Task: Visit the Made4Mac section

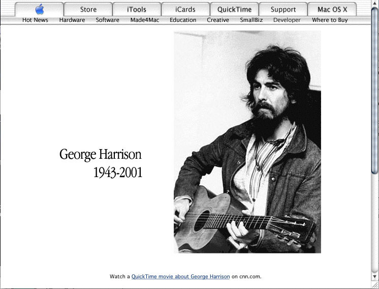Action: click(x=144, y=20)
